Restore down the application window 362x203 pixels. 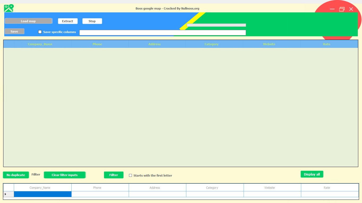pos(342,9)
